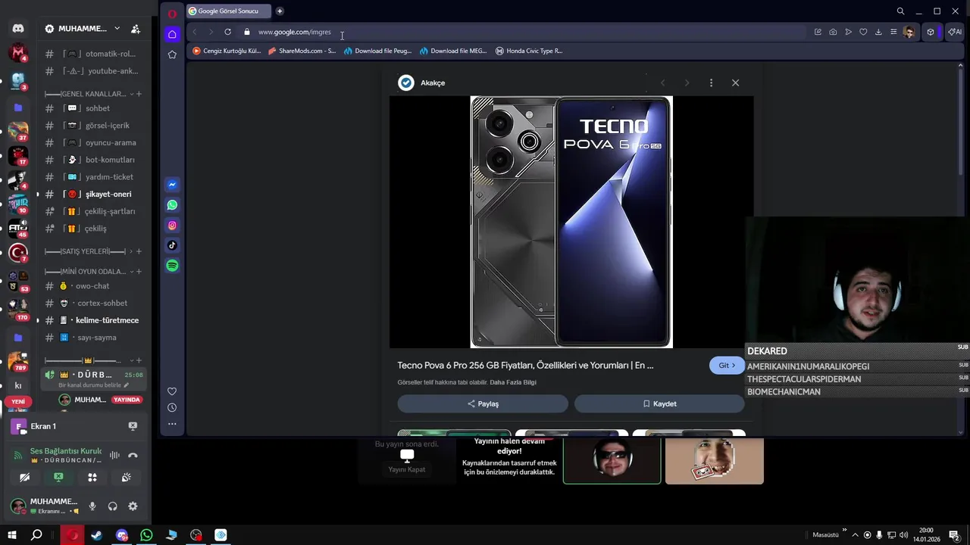Select Google Görsel Sonucu browser tab

228,11
